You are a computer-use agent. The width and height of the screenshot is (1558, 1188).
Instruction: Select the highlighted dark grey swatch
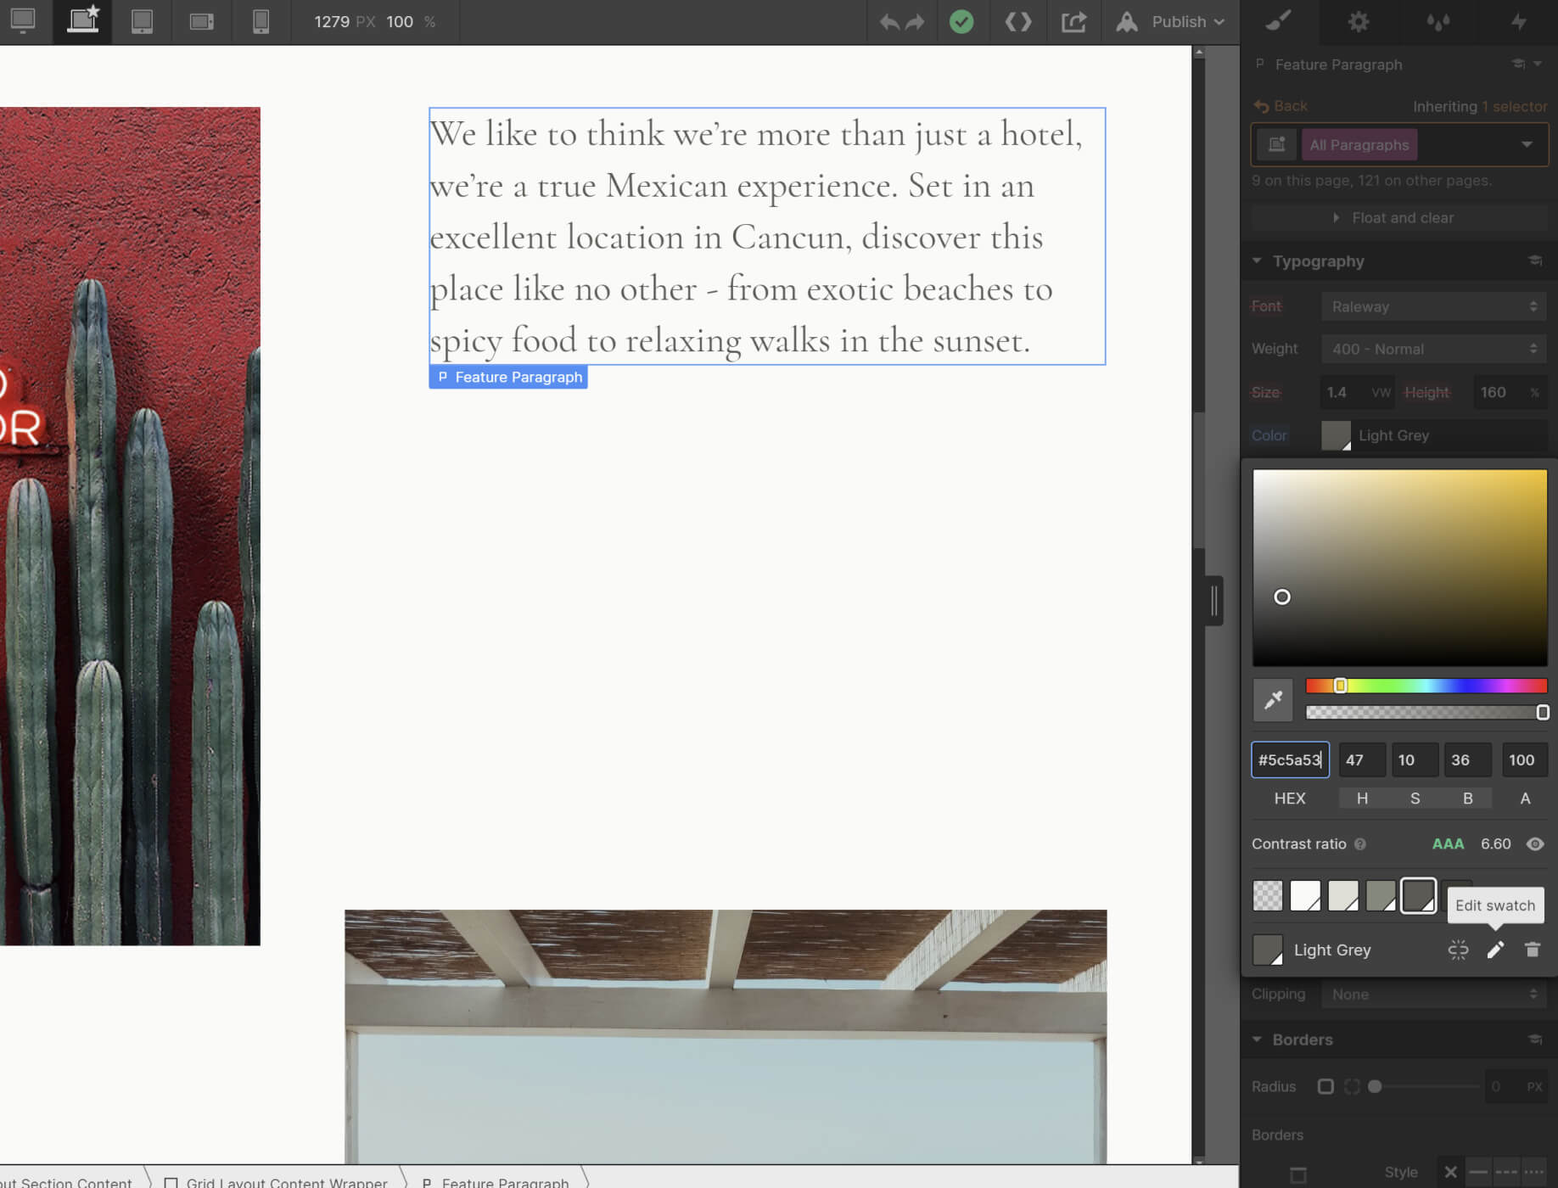point(1418,896)
